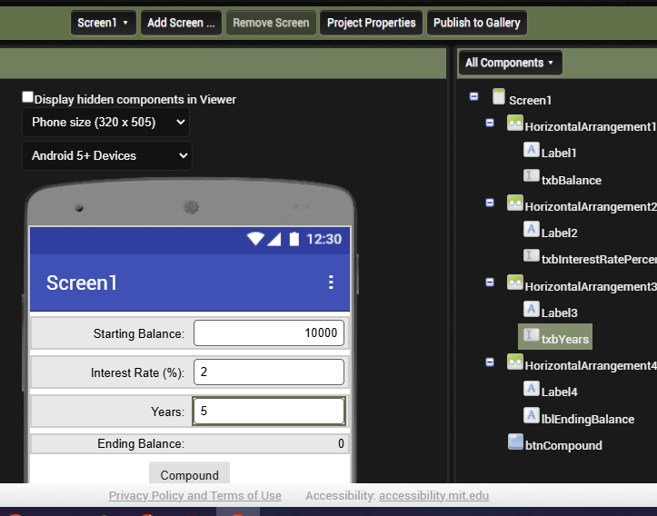Click the HorizontalArrangement4 layout icon

coord(515,362)
